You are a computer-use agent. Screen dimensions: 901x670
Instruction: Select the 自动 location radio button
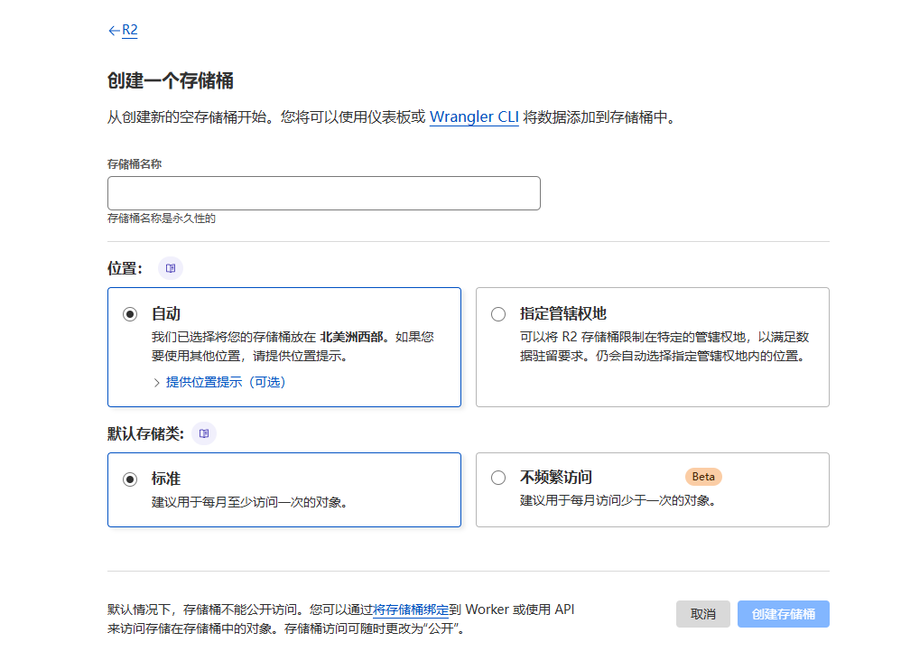pyautogui.click(x=130, y=314)
